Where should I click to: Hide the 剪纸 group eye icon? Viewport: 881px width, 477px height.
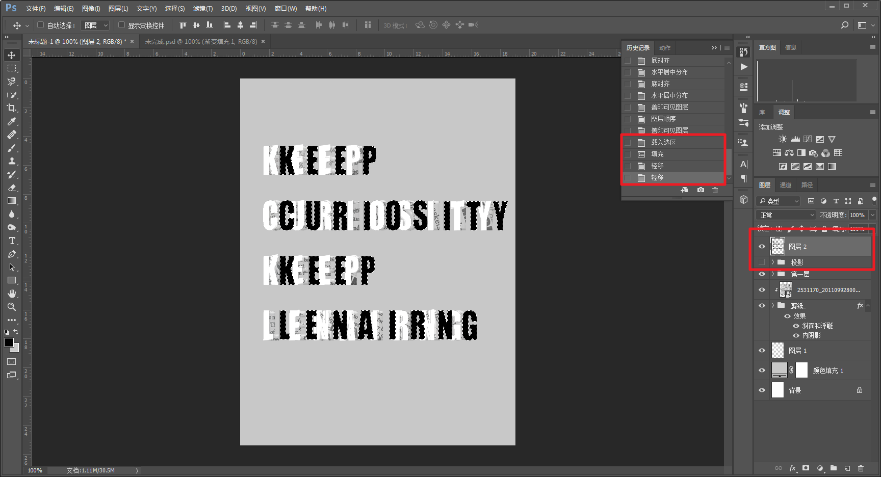762,306
